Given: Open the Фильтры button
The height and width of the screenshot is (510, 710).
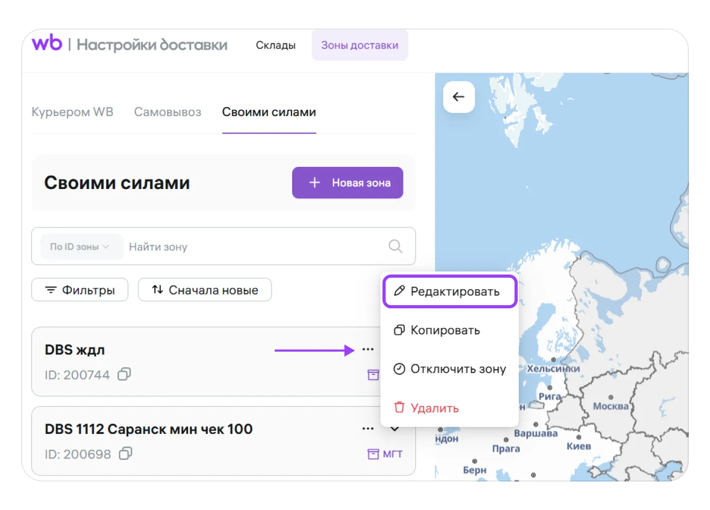Looking at the screenshot, I should 80,290.
